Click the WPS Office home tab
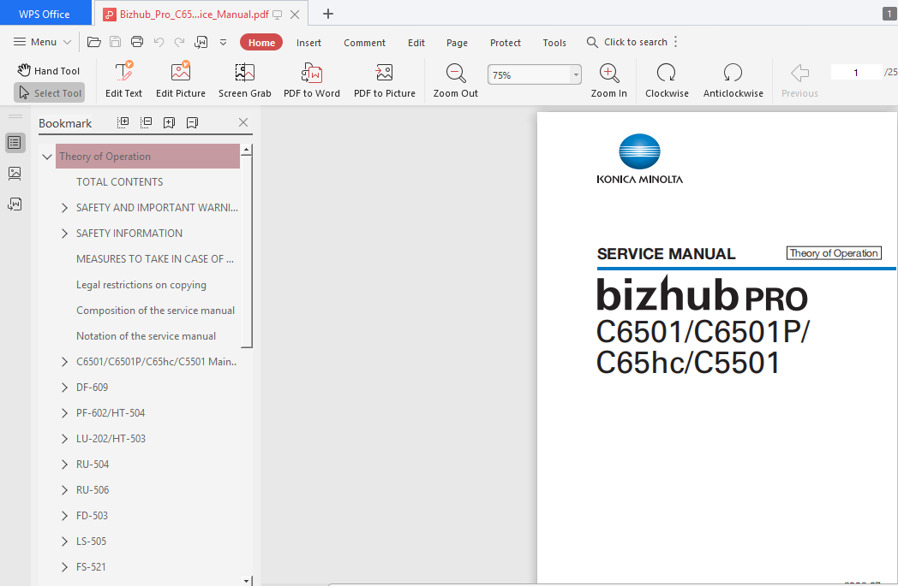898x586 pixels. 45,14
